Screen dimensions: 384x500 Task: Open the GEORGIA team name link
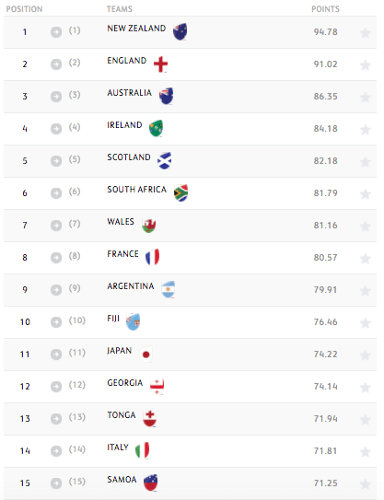pyautogui.click(x=124, y=383)
